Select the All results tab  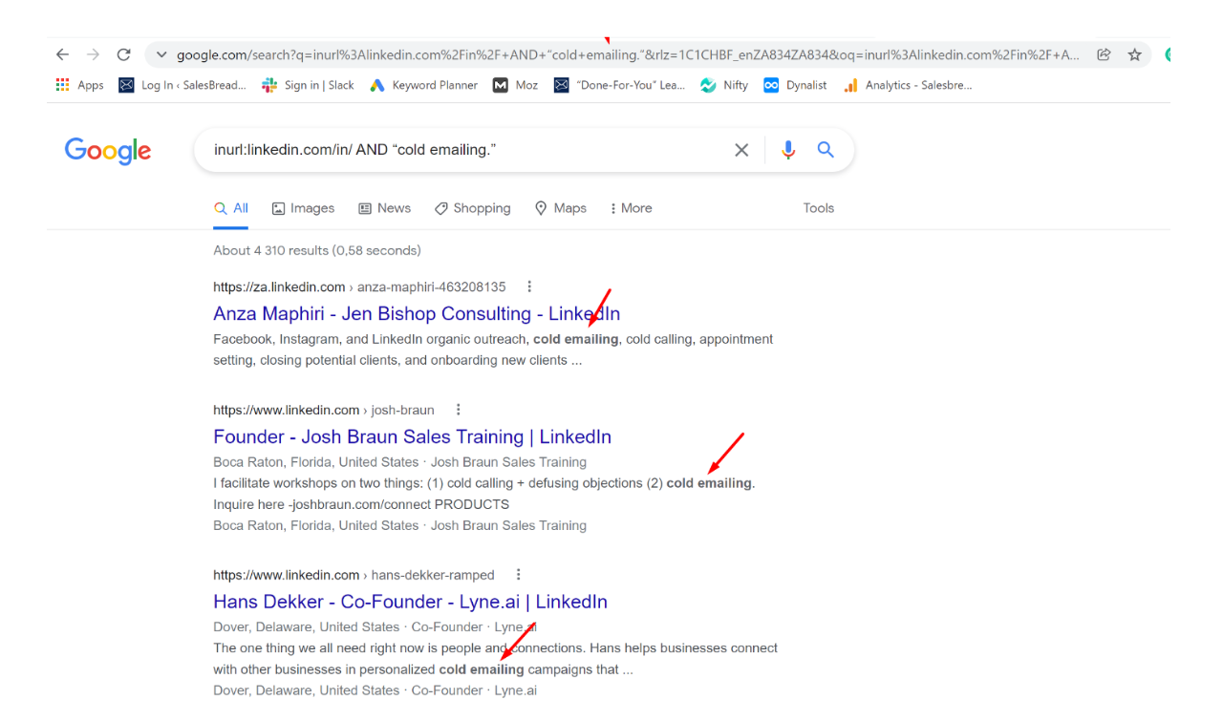230,208
